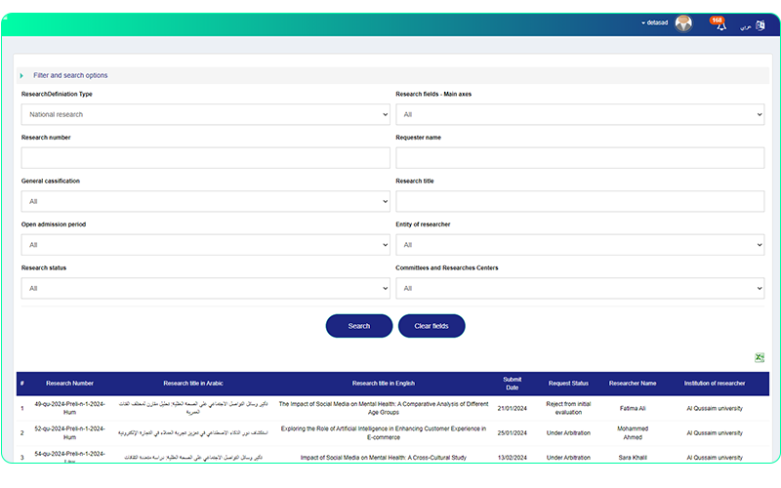Switch the interface language to Arabic
Viewport: 781px width, 488px height.
pyautogui.click(x=745, y=25)
